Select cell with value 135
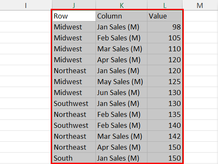218x164 pixels. coord(164,114)
